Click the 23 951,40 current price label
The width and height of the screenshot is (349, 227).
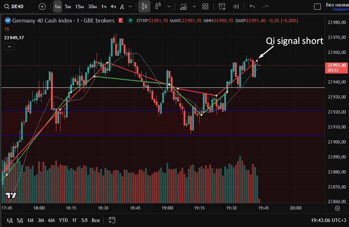pyautogui.click(x=336, y=65)
